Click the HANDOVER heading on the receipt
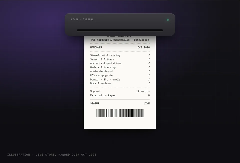This screenshot has width=240, height=163. (96, 47)
